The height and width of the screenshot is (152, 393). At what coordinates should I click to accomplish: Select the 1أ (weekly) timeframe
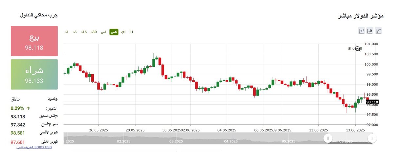(x=132, y=32)
